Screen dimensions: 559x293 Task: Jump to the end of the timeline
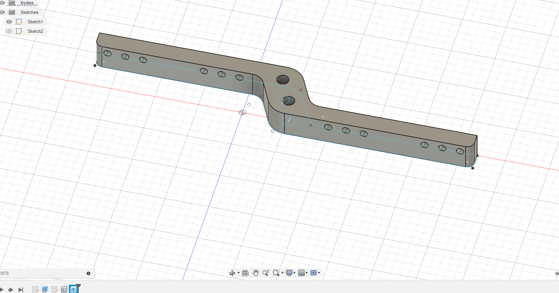point(21,290)
